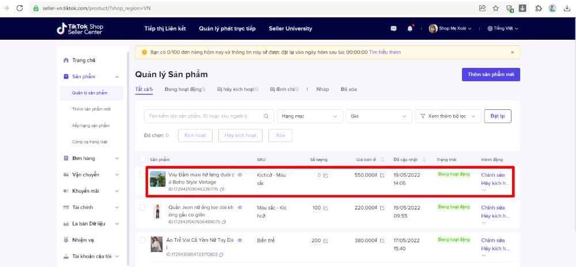Open Seller University from top menu
This screenshot has height=267, width=576.
[x=292, y=28]
